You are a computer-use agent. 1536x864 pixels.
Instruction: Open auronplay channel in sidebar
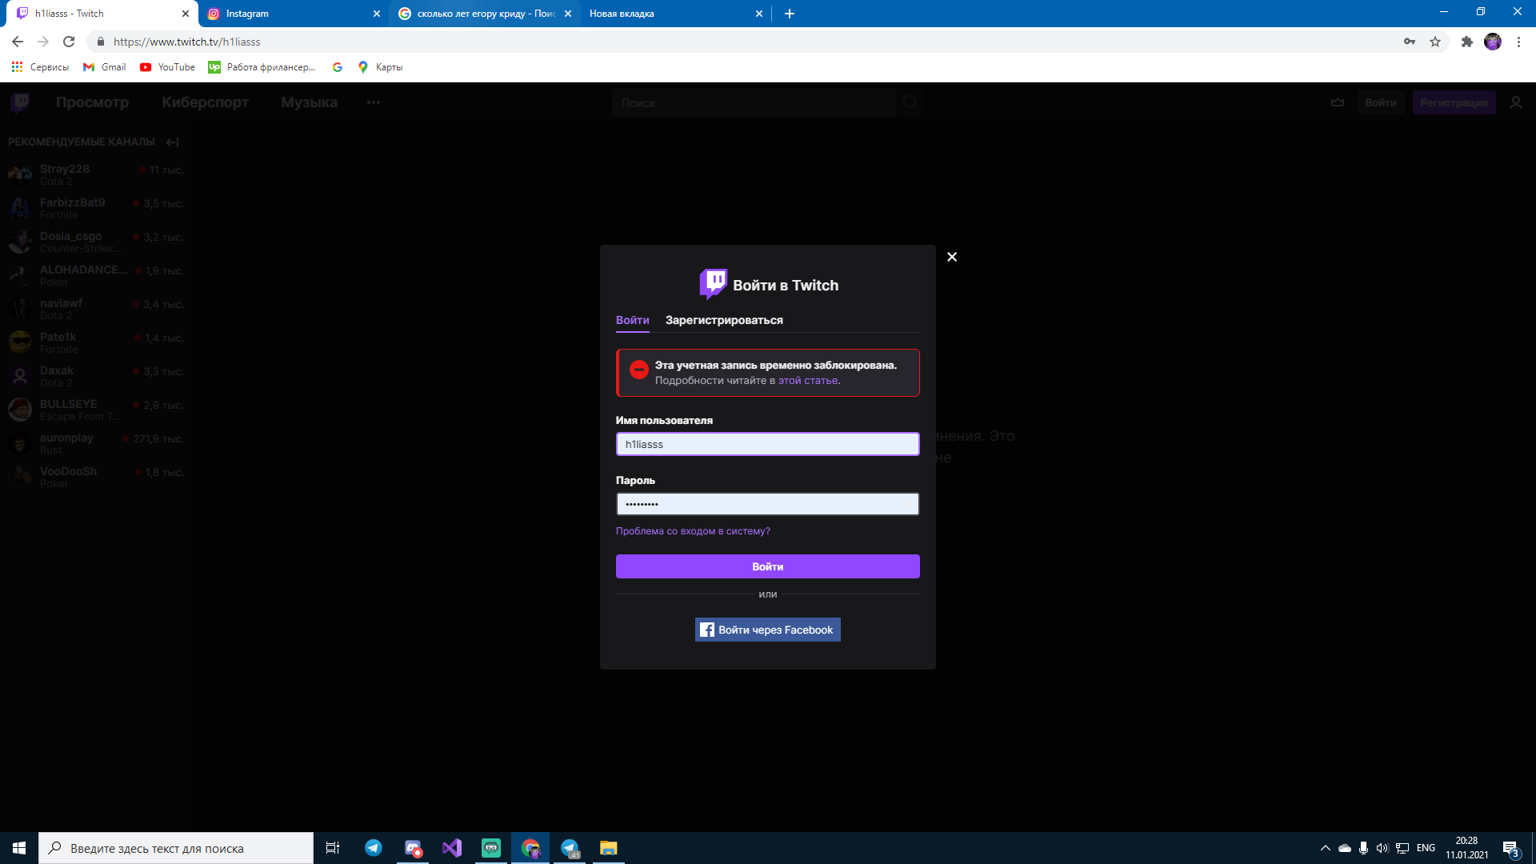(x=96, y=443)
